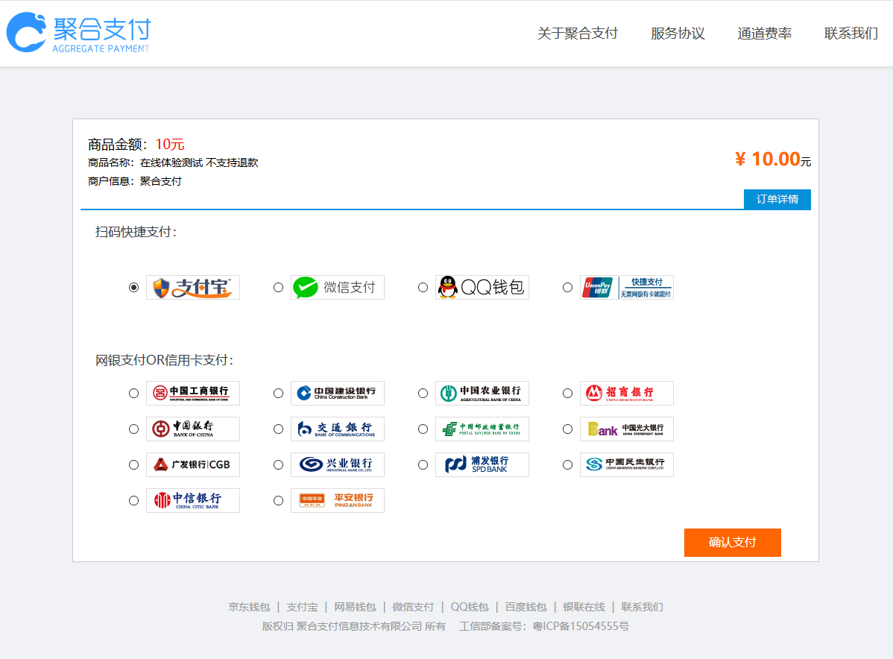Click the 支付宝 Alipay logo tile

pyautogui.click(x=193, y=288)
